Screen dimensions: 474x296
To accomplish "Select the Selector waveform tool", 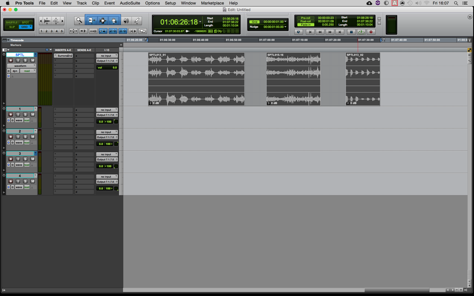I will tap(103, 21).
